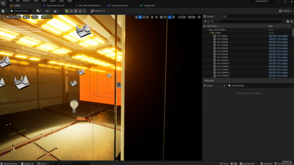
Task: Open the Help menu
Action: (x=69, y=1)
